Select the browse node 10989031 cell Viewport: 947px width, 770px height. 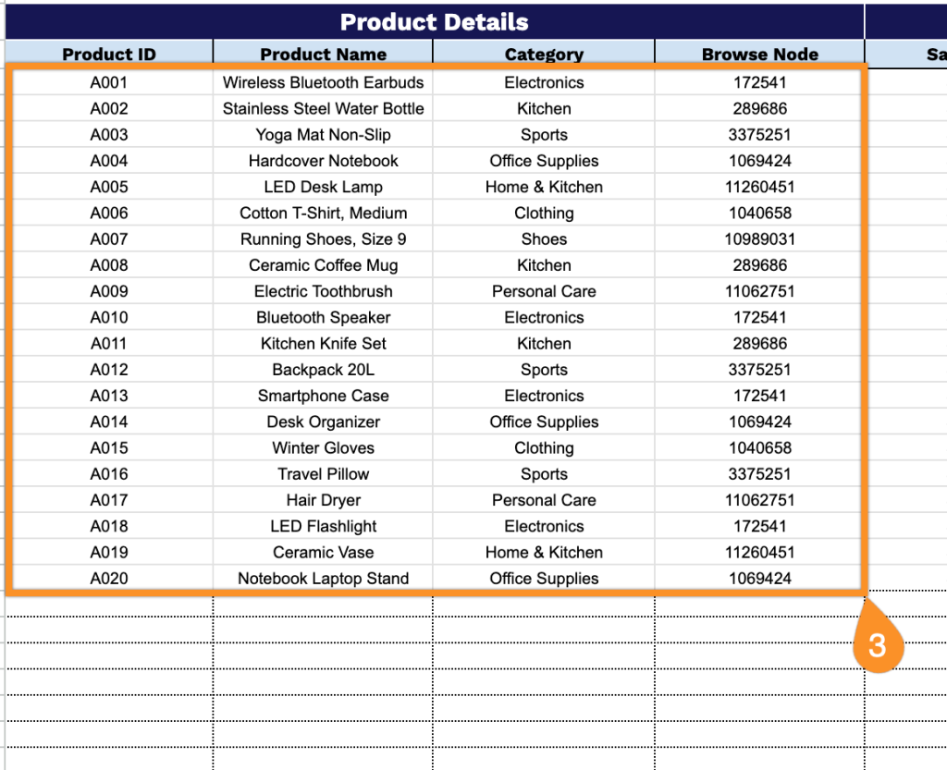click(x=759, y=239)
